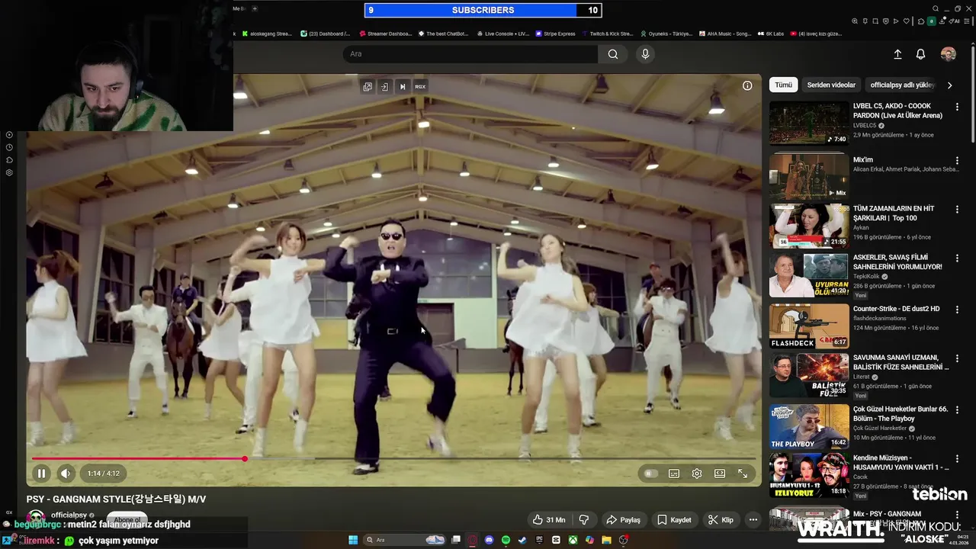Open options for 'TÜM ZAMANLARIN EN HİT' video
Viewport: 976px width, 549px height.
click(x=957, y=210)
